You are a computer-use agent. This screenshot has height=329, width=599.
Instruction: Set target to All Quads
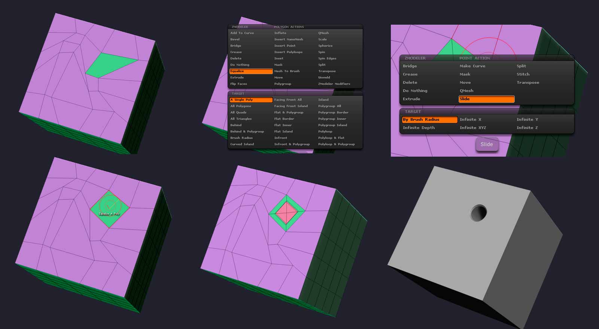pos(238,113)
